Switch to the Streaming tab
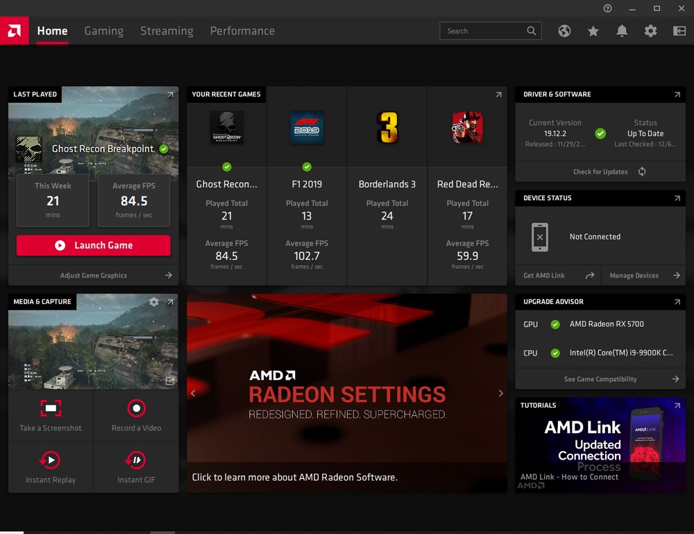694x534 pixels. [x=167, y=31]
